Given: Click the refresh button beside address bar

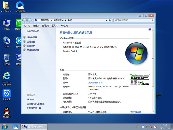Looking at the screenshot, I should tap(110, 20).
